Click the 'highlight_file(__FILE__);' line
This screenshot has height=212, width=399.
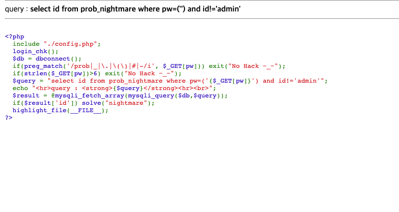(61, 110)
